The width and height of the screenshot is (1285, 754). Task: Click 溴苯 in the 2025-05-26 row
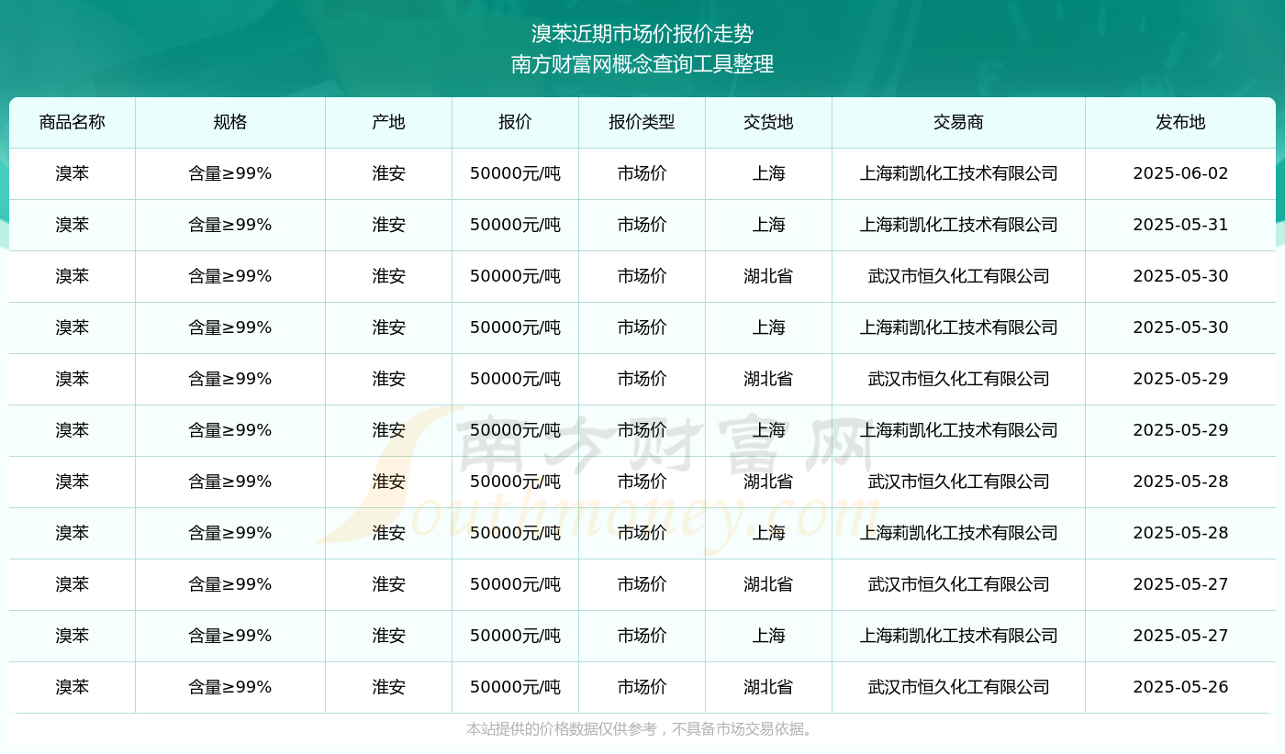tap(73, 687)
